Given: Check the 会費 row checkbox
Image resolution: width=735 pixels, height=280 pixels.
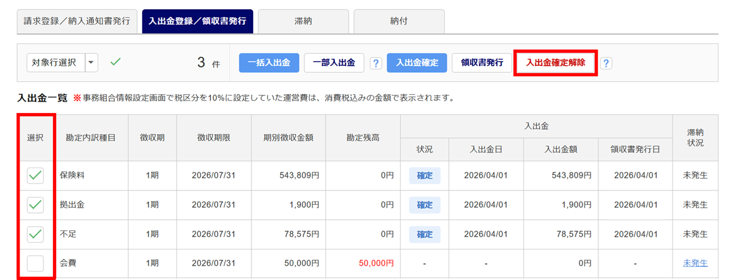Looking at the screenshot, I should click(x=36, y=263).
